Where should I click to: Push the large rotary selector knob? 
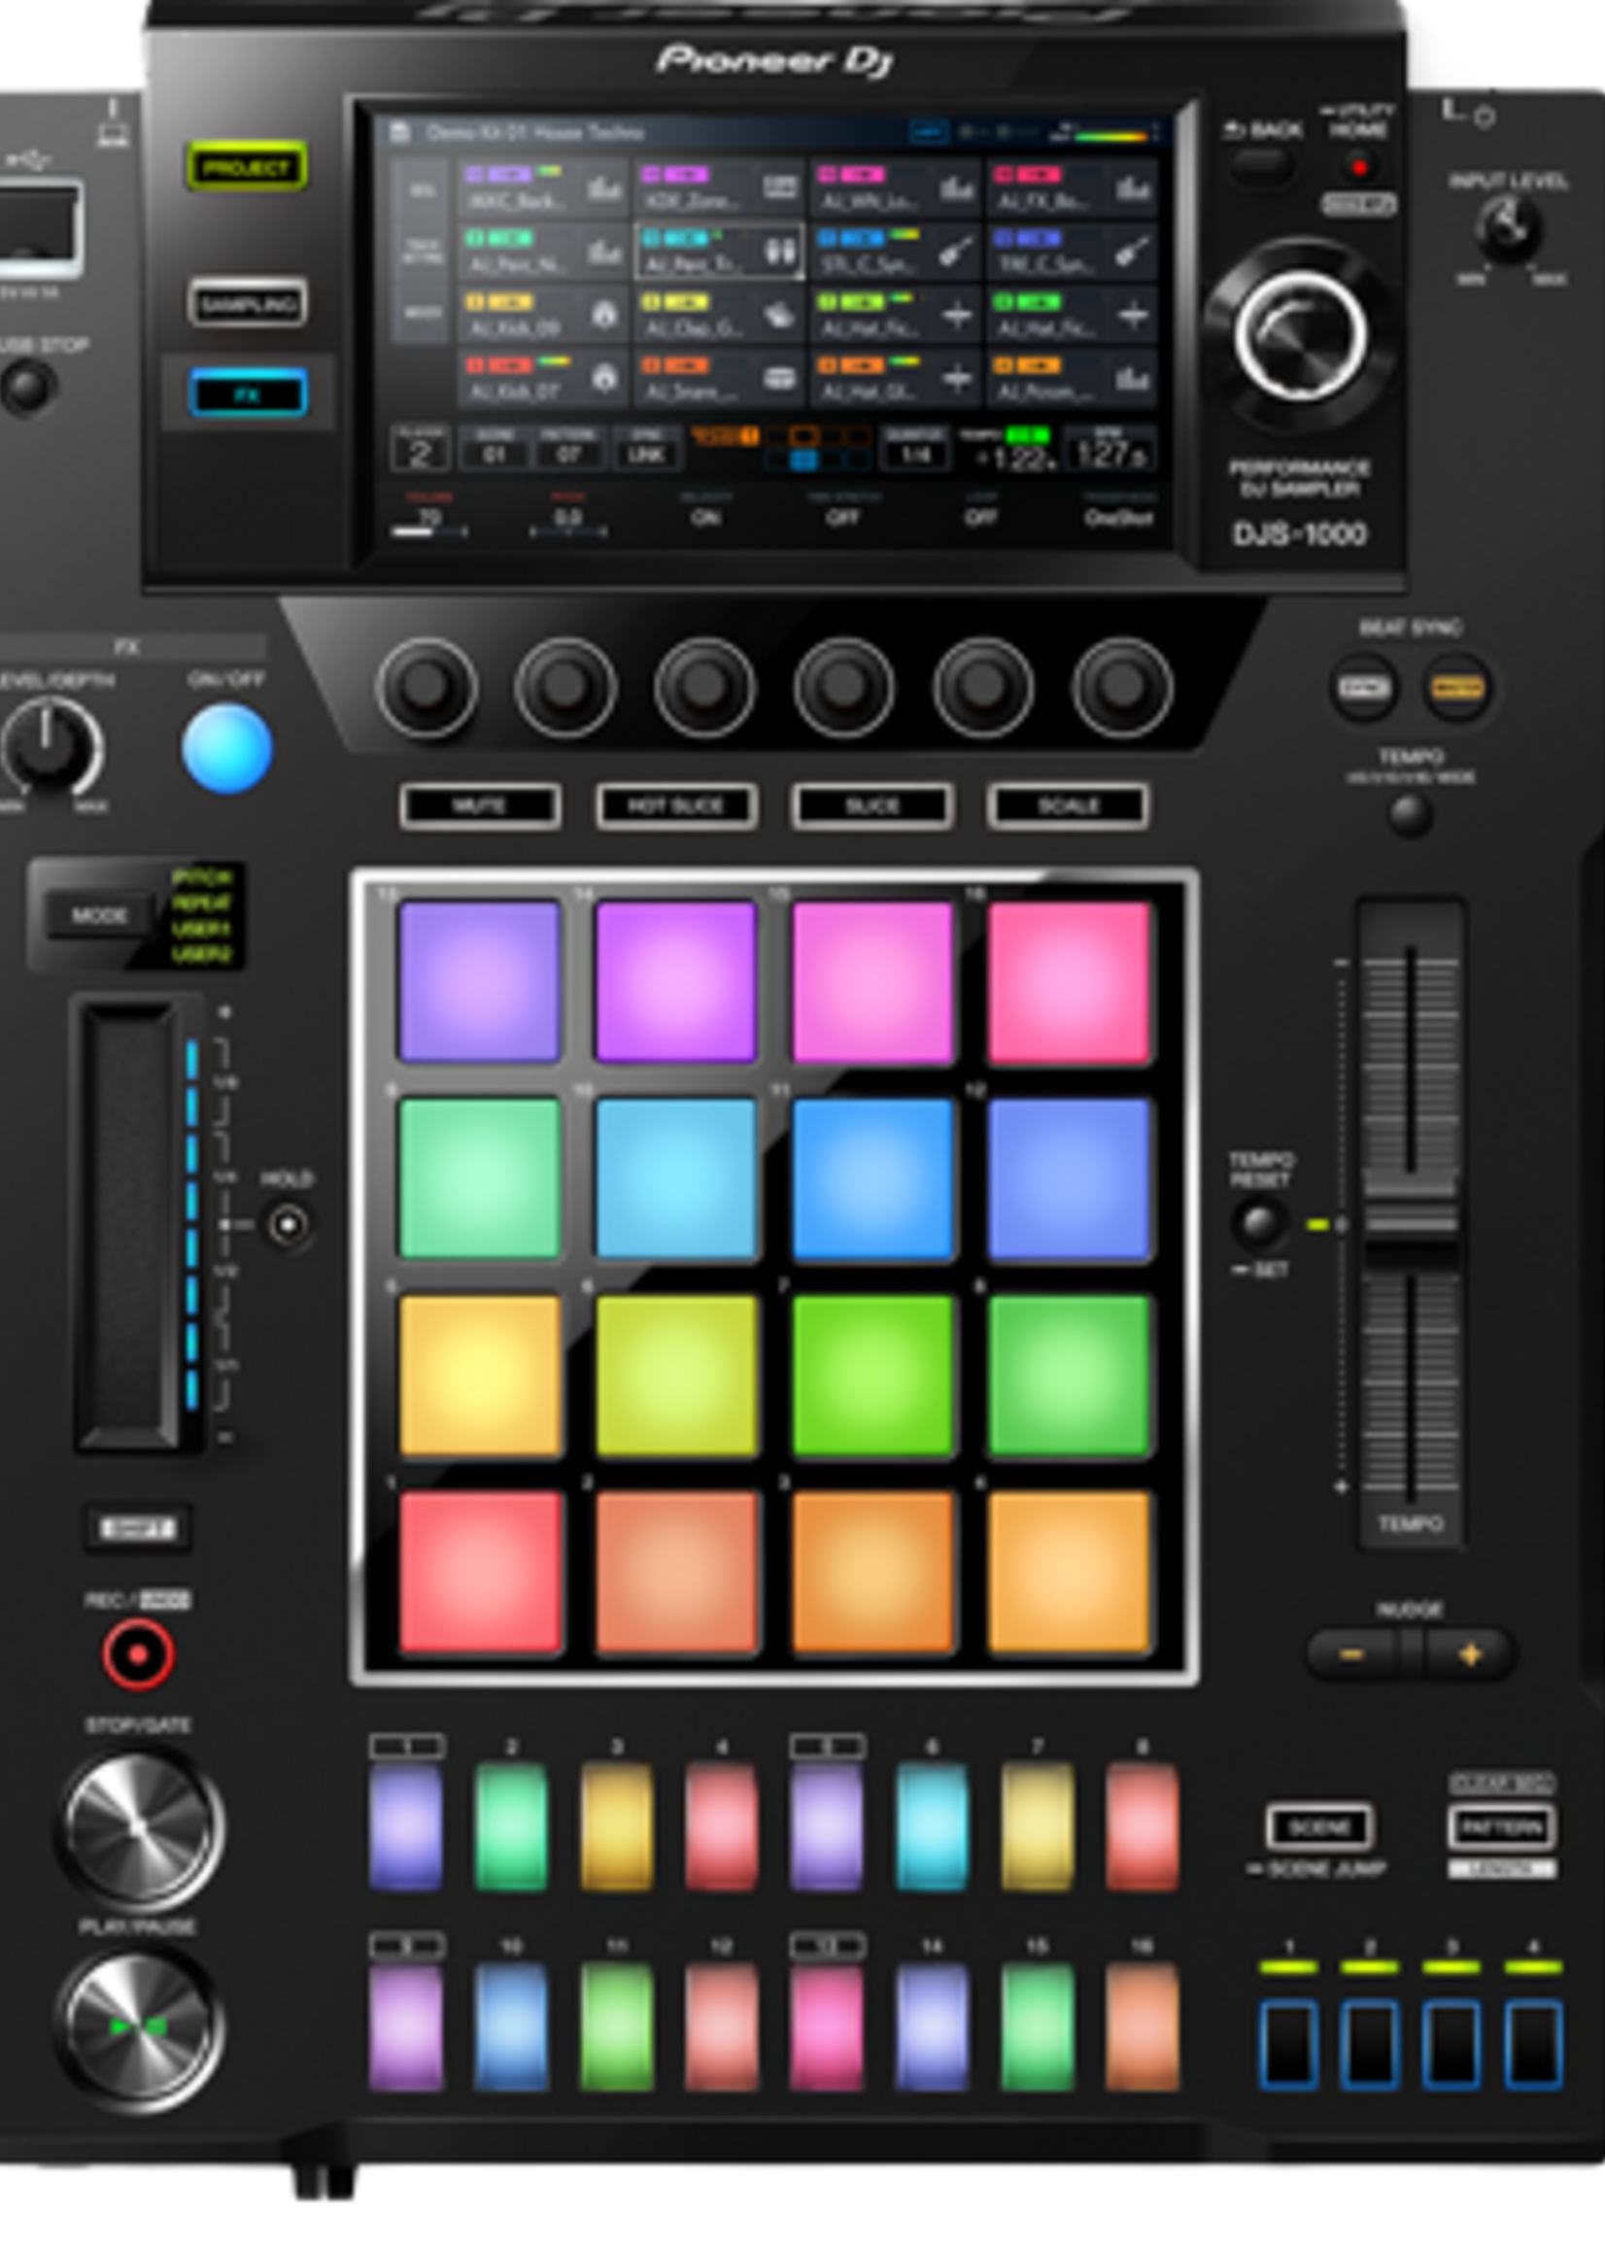(1302, 334)
